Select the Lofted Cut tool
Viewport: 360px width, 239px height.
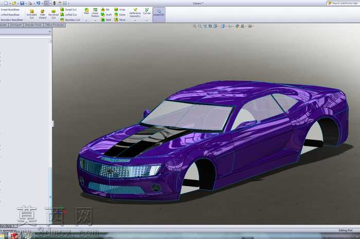[x=68, y=15]
